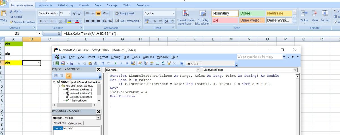This screenshot has width=340, height=135.
Task: Click the Malarz formatów format painter
Action: pyautogui.click(x=22, y=22)
